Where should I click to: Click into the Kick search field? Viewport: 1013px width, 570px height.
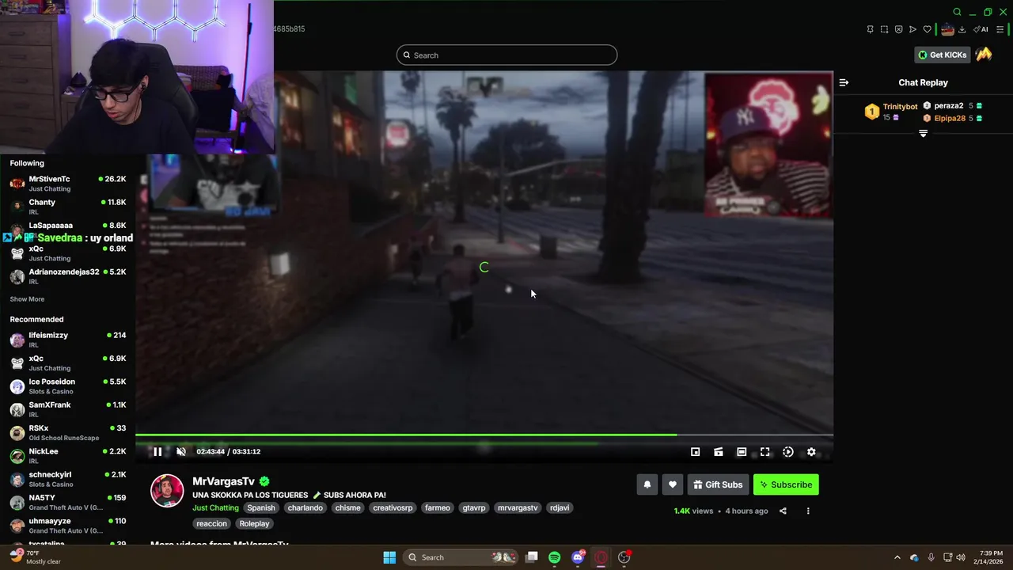click(x=506, y=55)
